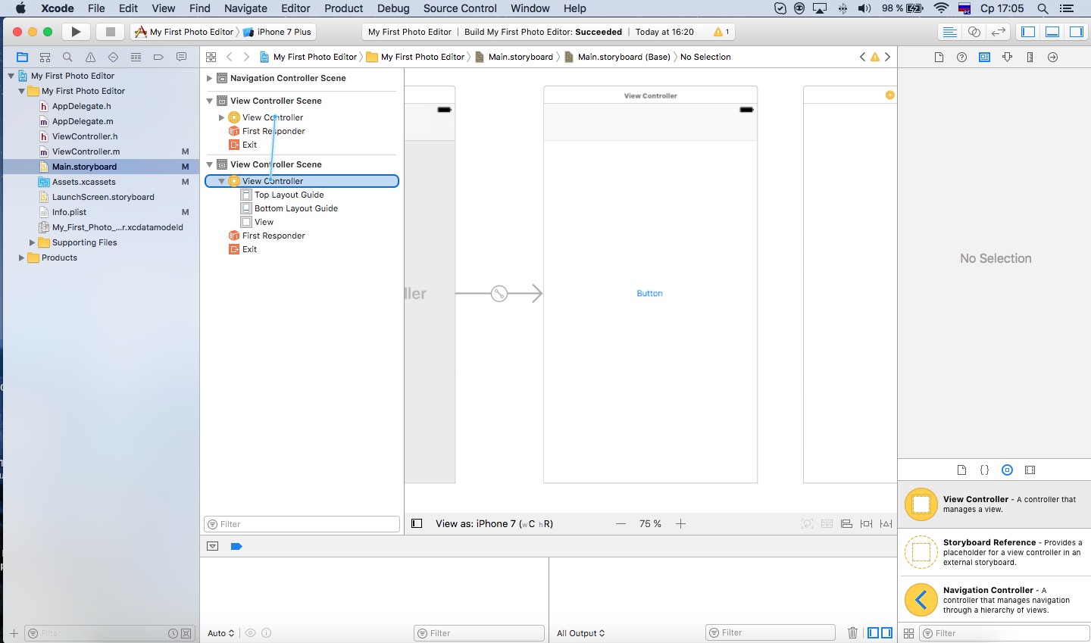Open the 75 % zoom level menu

pyautogui.click(x=650, y=523)
